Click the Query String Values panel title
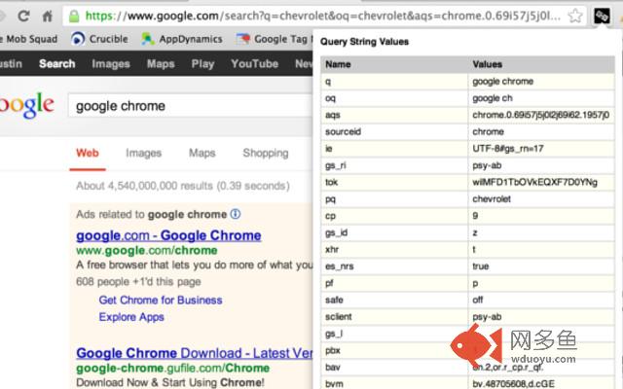623x389 pixels. click(364, 42)
